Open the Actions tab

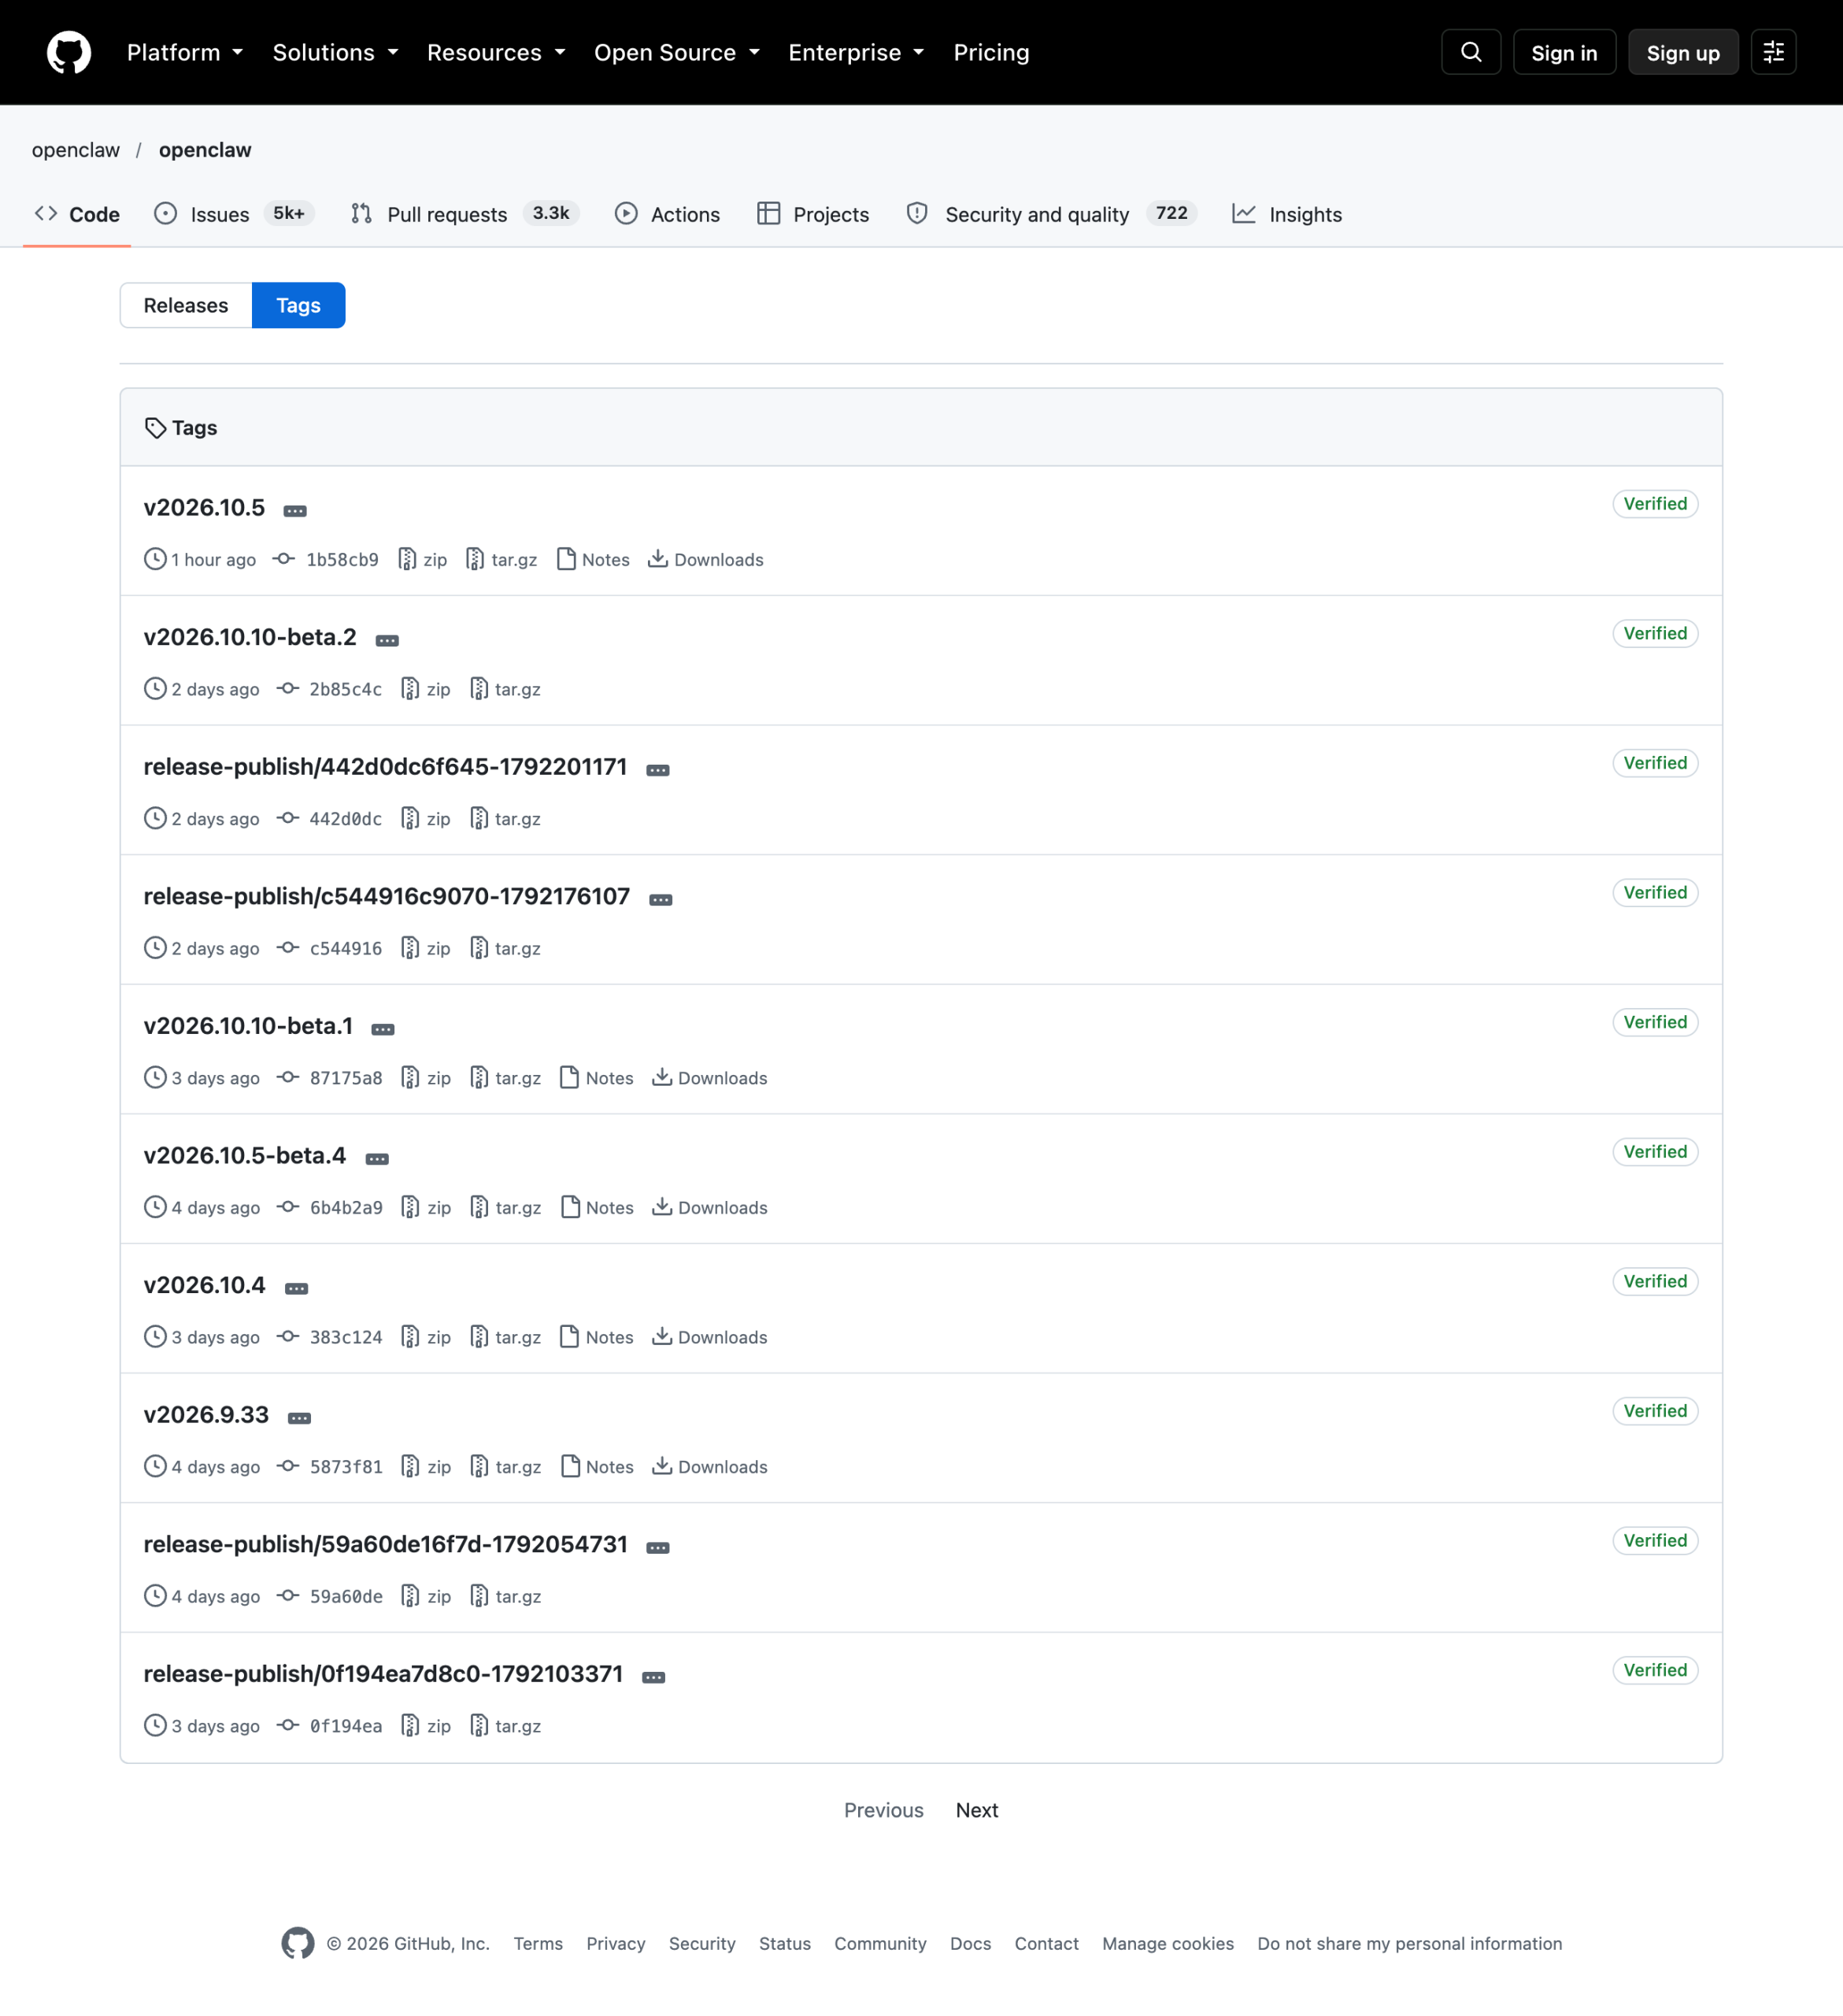pos(668,214)
